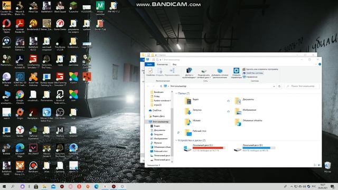Select the VALORANT desktop shortcut
Image resolution: width=338 pixels, height=190 pixels.
tap(33, 149)
